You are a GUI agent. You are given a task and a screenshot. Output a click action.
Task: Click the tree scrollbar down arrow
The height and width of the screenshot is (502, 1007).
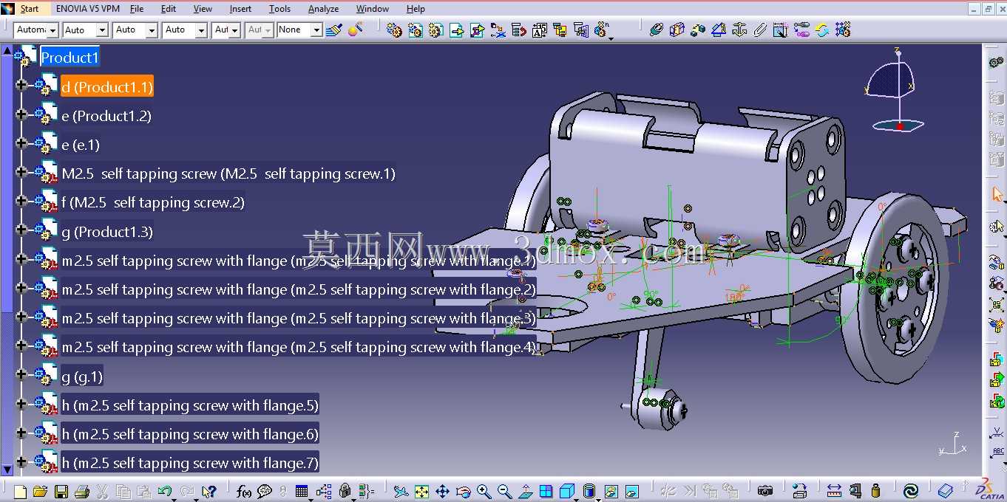pos(7,469)
